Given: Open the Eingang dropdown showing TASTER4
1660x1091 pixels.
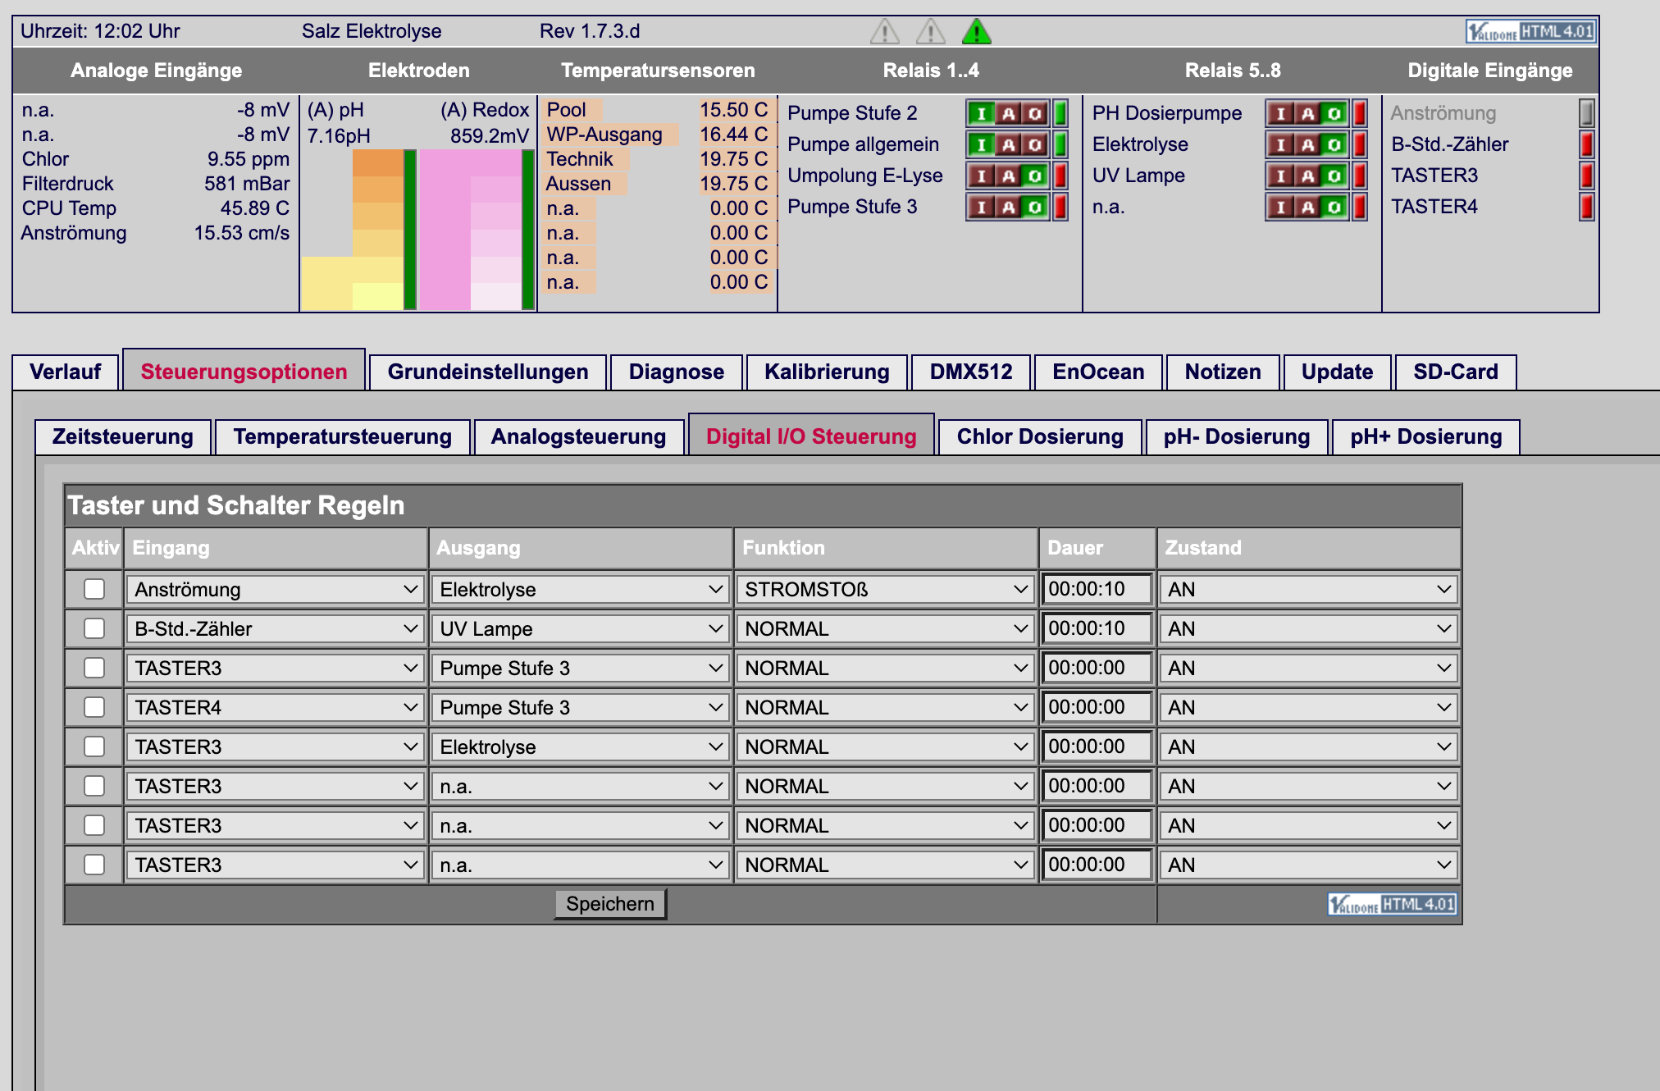Looking at the screenshot, I should (275, 708).
